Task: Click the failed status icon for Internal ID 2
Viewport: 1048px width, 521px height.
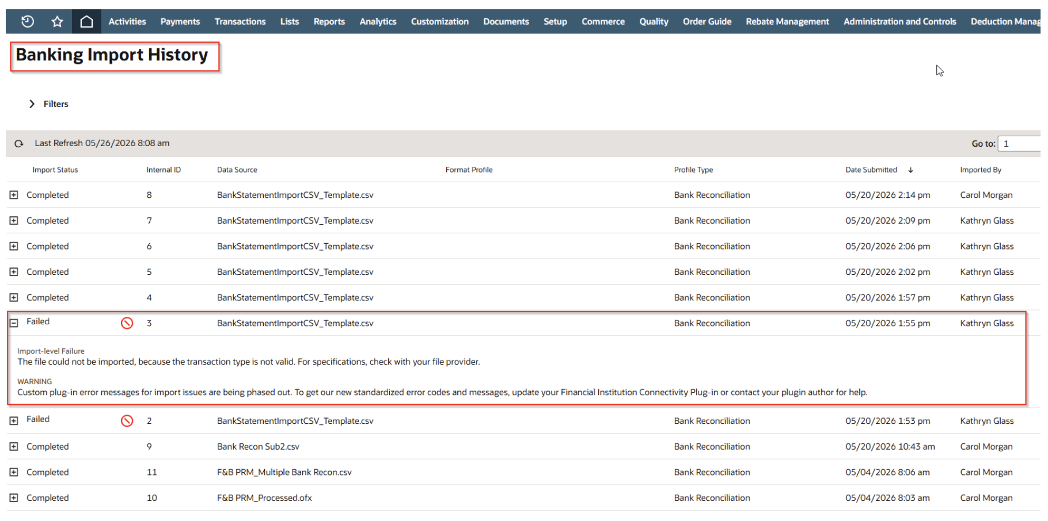Action: [x=127, y=421]
